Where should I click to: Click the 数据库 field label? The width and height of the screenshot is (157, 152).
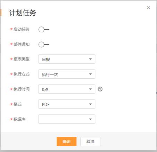tap(19, 119)
